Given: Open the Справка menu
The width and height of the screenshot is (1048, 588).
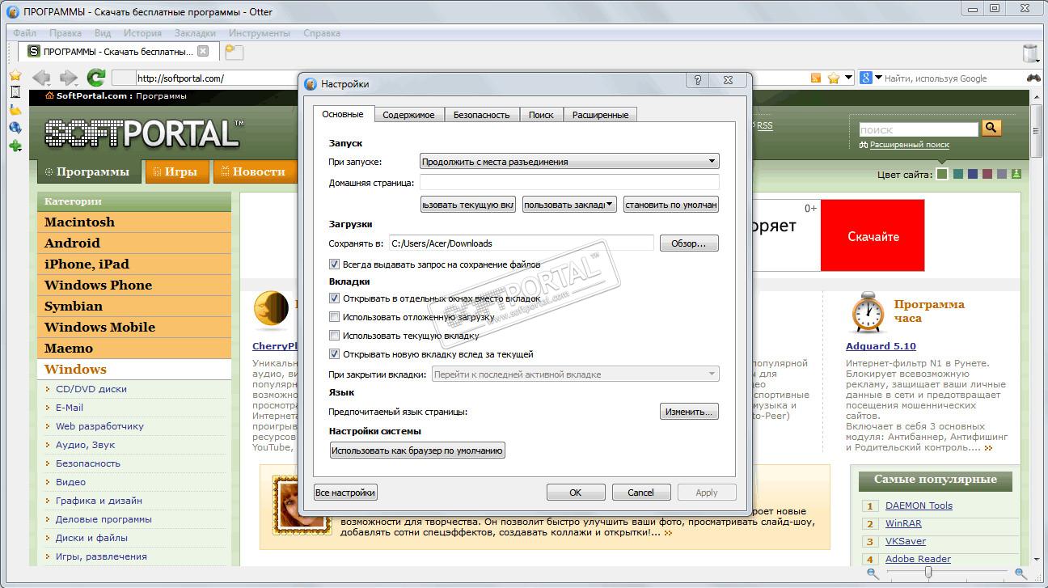Looking at the screenshot, I should pos(321,33).
